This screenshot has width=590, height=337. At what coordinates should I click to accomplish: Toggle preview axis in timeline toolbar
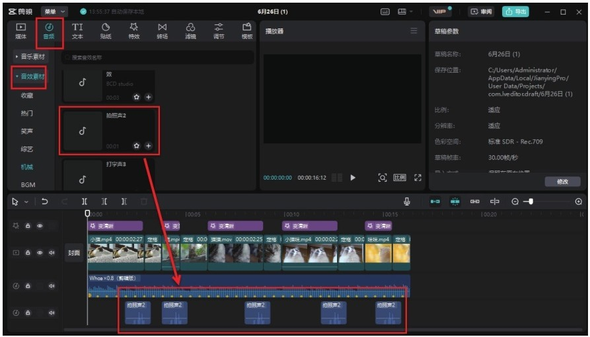tap(494, 202)
